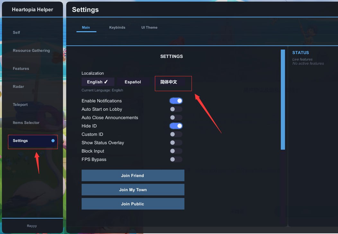The height and width of the screenshot is (234, 338).
Task: Select the Main settings tab
Action: point(86,27)
